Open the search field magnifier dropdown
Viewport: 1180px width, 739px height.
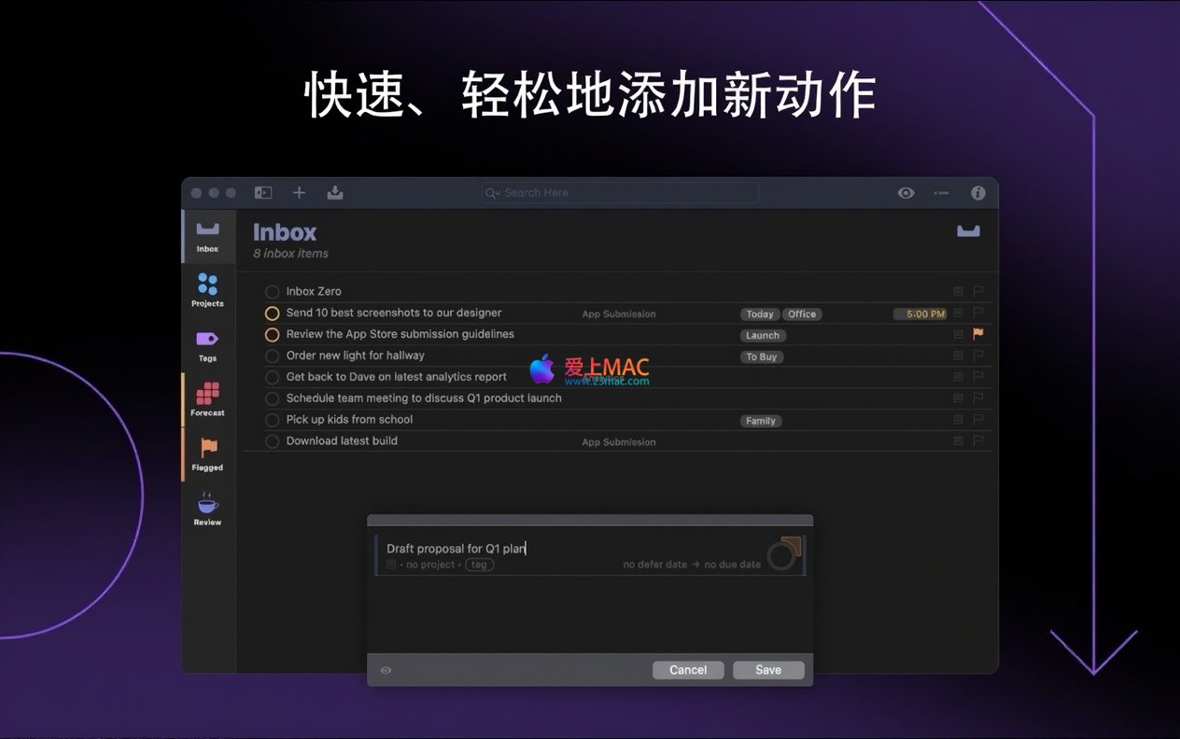click(492, 193)
